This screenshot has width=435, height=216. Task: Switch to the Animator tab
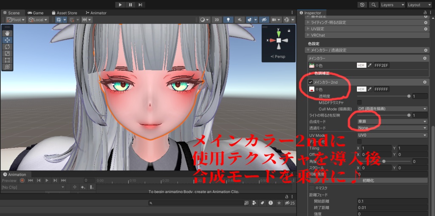coord(96,13)
